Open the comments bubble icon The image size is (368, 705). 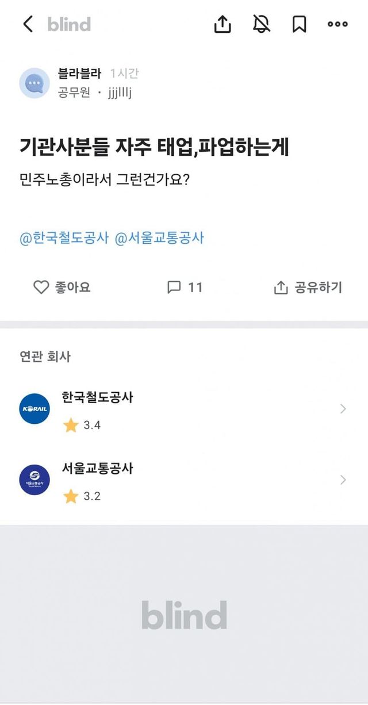click(174, 288)
